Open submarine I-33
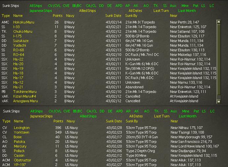The image size is (228, 167). pos(16,27)
